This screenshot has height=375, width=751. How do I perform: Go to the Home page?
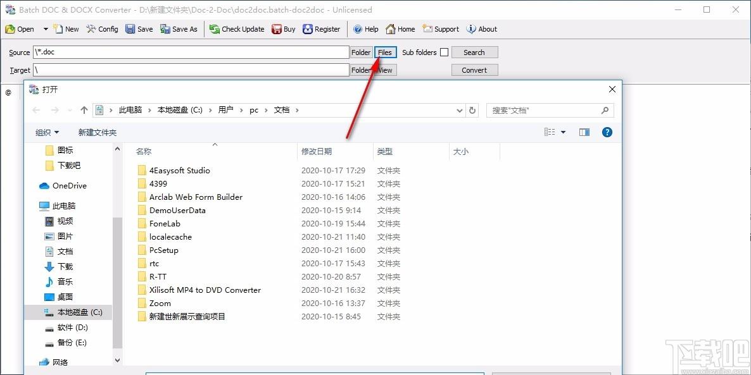point(400,29)
